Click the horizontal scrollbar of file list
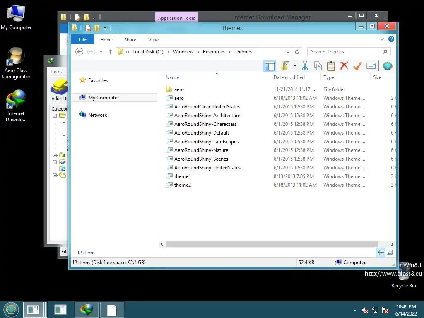This screenshot has height=318, width=424. pyautogui.click(x=272, y=244)
